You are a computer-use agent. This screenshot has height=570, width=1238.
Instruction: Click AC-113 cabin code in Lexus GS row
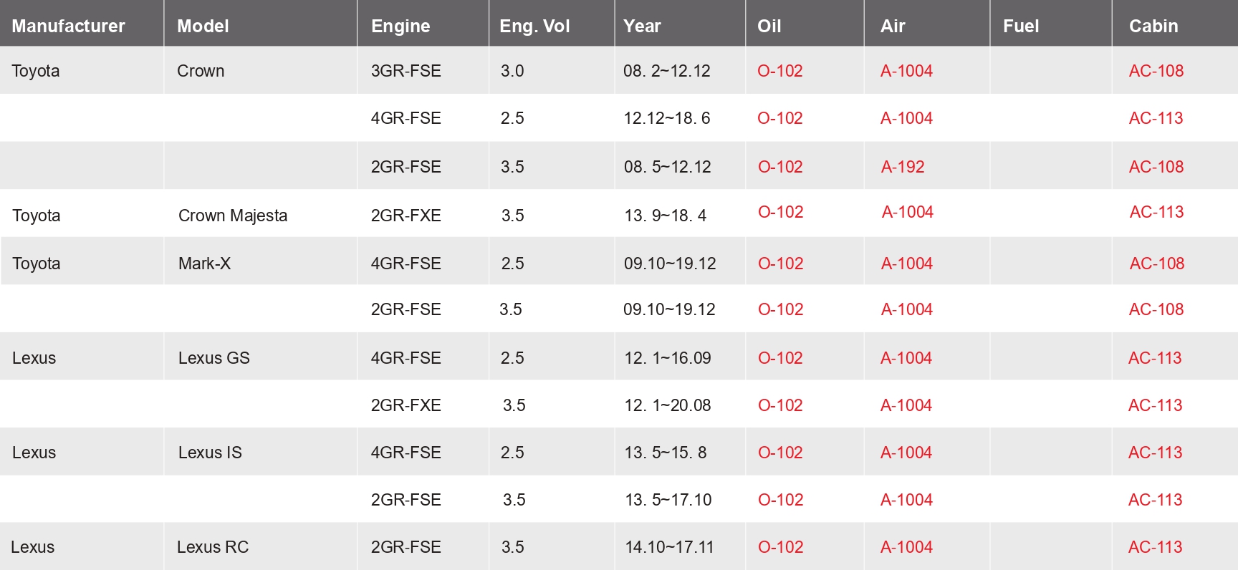pos(1156,358)
